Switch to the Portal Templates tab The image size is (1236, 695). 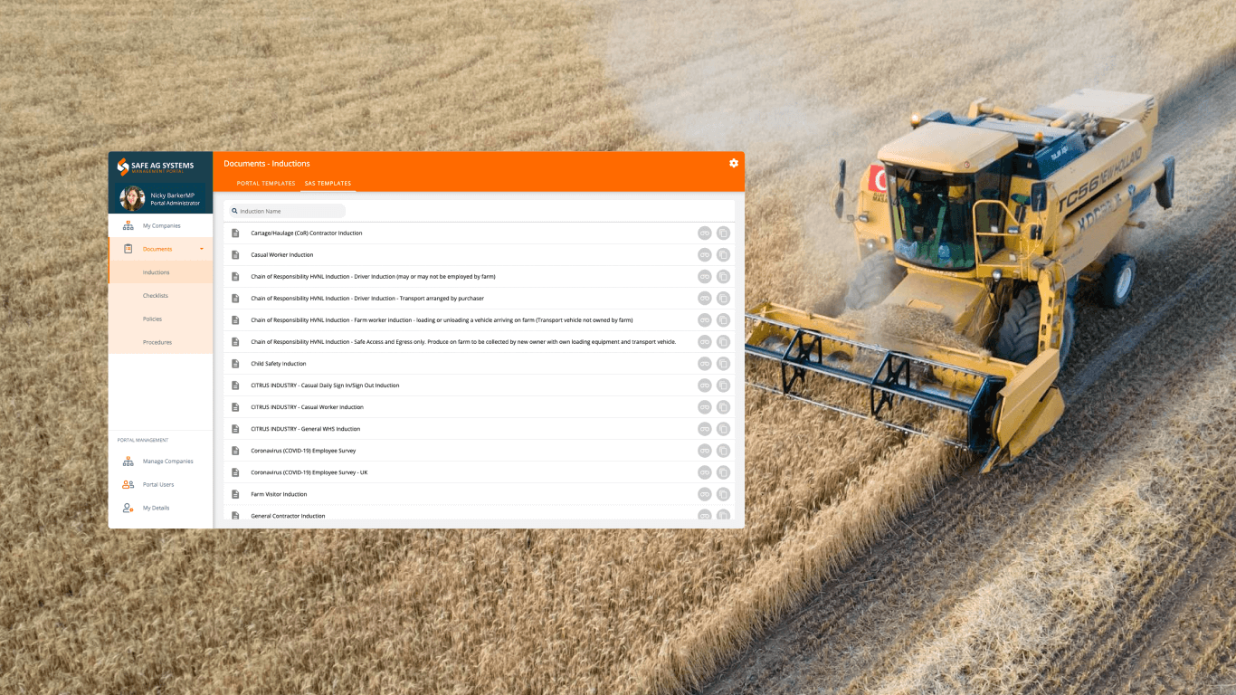pyautogui.click(x=265, y=183)
